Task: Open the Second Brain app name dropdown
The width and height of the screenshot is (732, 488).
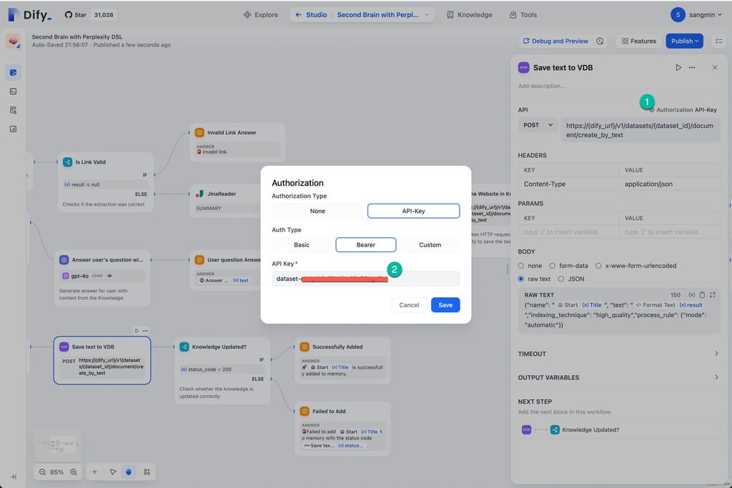Action: coord(383,15)
